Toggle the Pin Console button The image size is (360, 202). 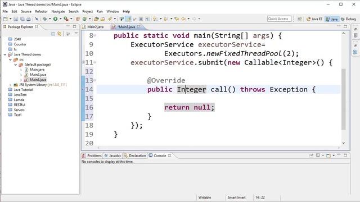pyautogui.click(x=311, y=155)
